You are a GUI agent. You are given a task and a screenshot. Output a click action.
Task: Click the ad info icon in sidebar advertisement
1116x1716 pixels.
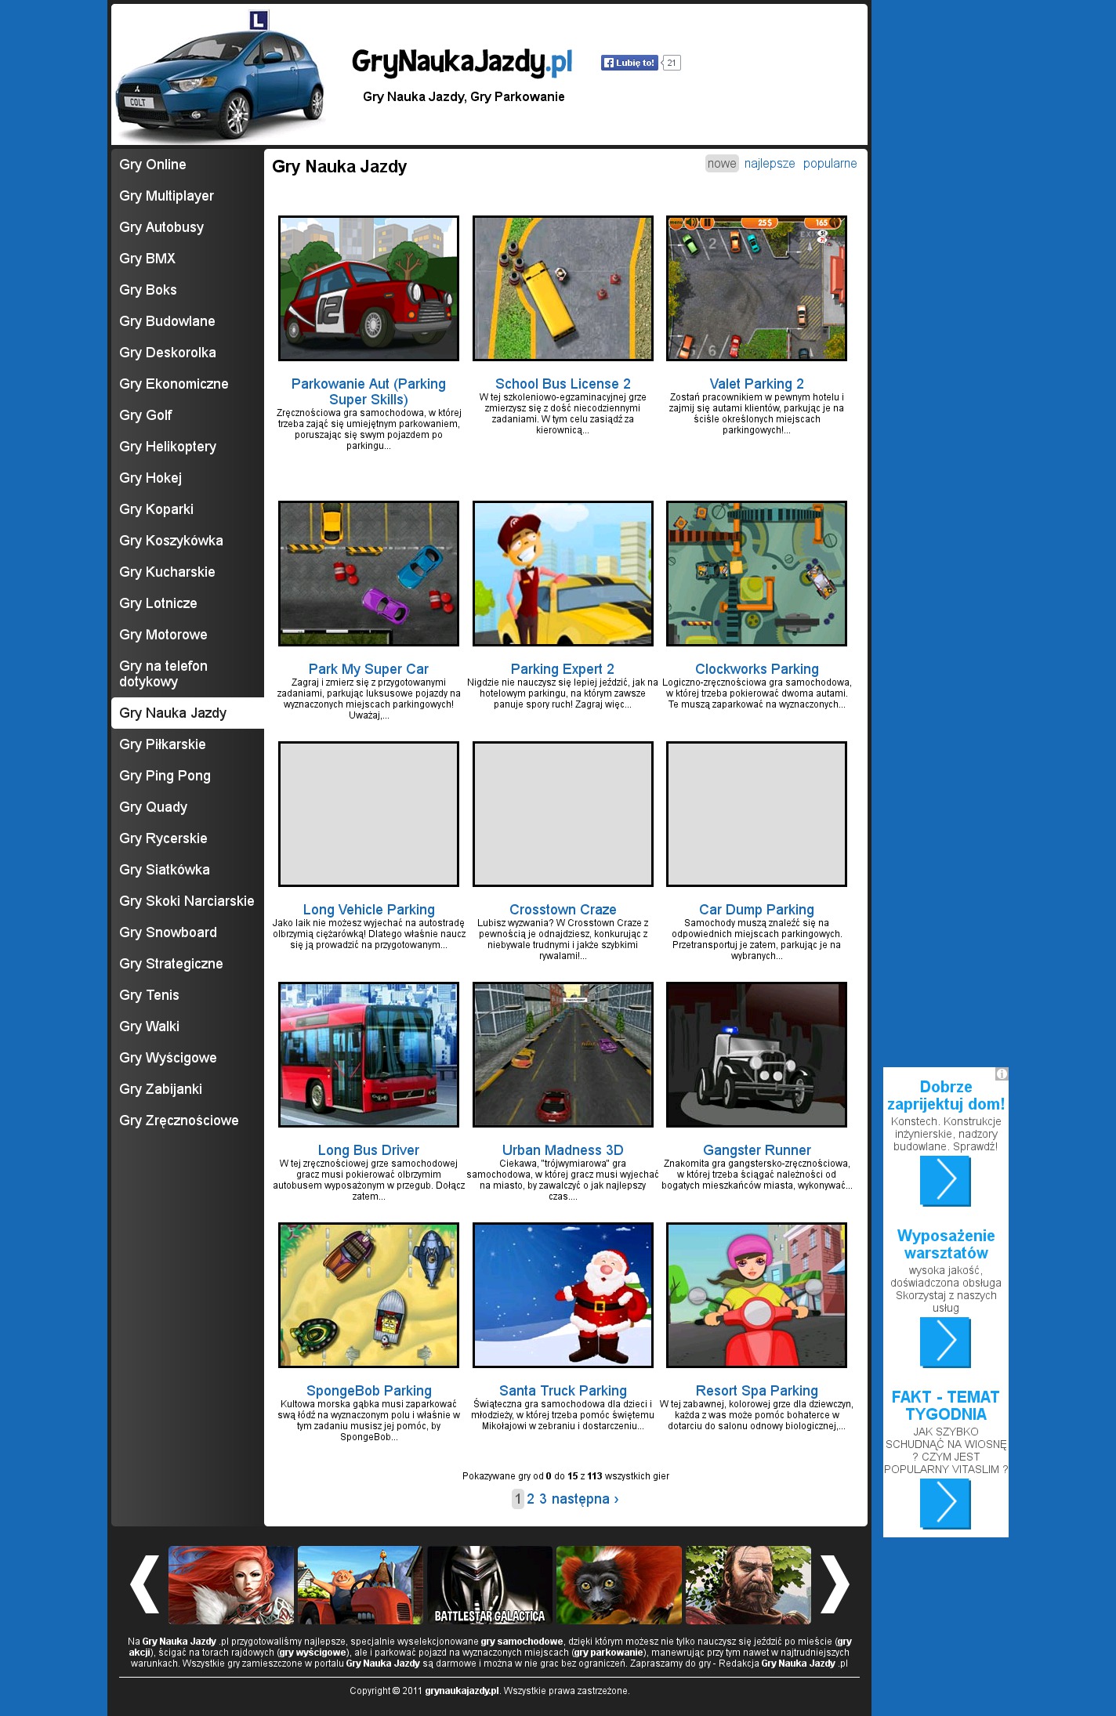pyautogui.click(x=1001, y=1074)
